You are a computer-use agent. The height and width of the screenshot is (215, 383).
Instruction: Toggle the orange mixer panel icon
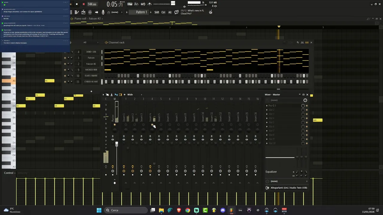120,95
